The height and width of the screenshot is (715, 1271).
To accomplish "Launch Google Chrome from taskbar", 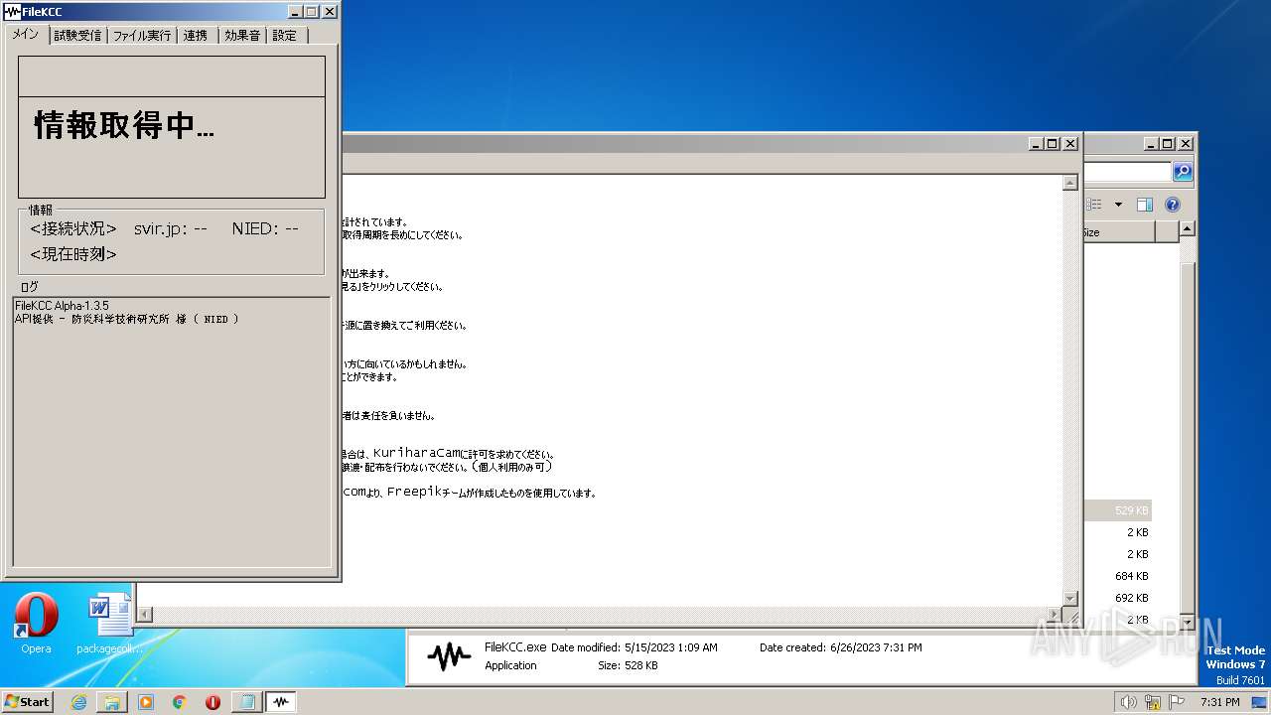I will [x=180, y=702].
